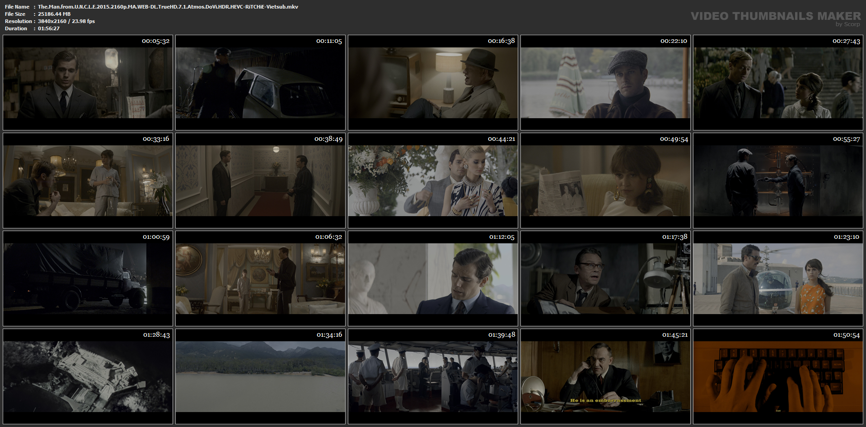Open the thumbnail at 01:28:43
The image size is (866, 427).
[88, 376]
